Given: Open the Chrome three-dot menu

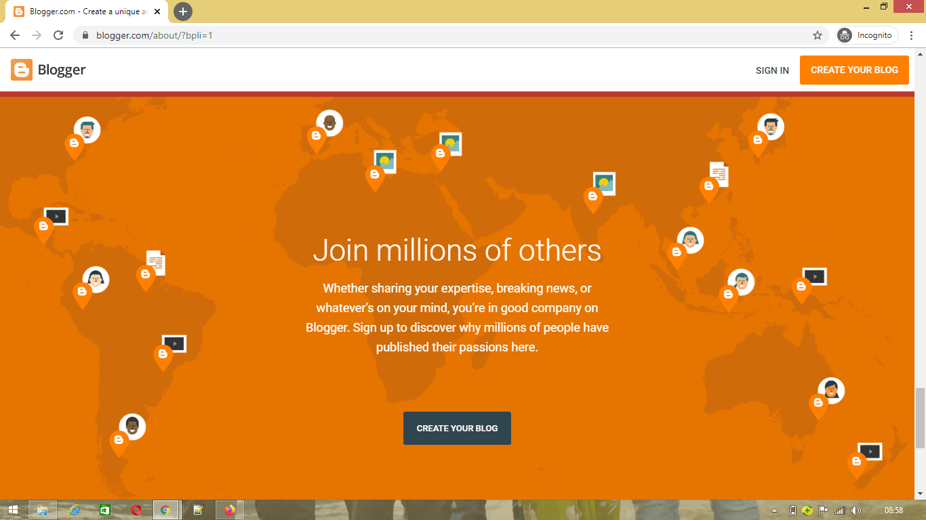Looking at the screenshot, I should coord(912,35).
